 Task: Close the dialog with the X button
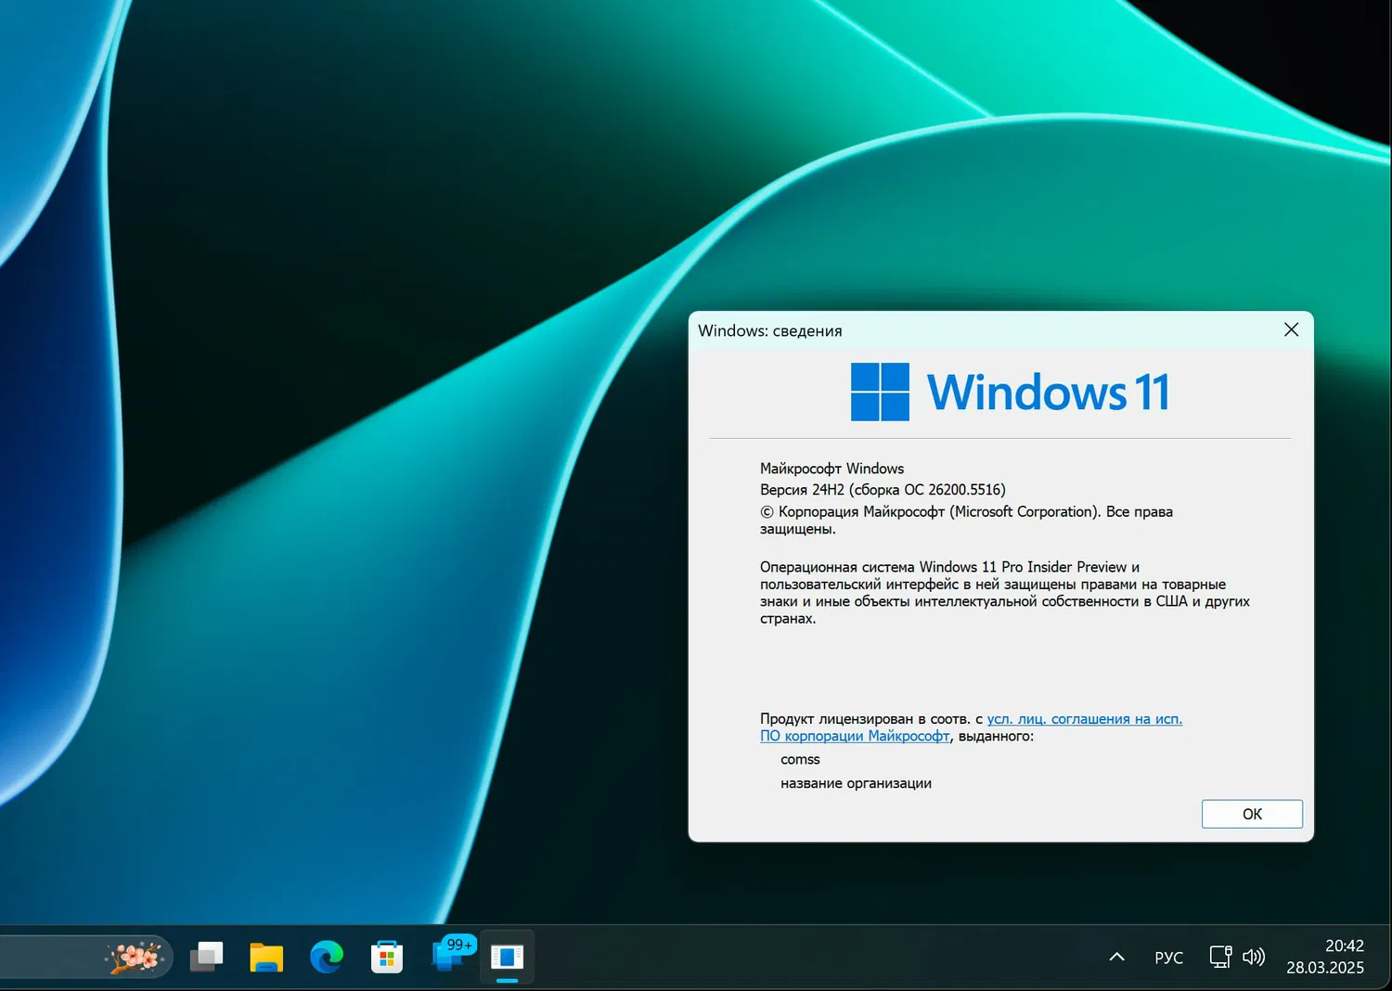pos(1291,329)
